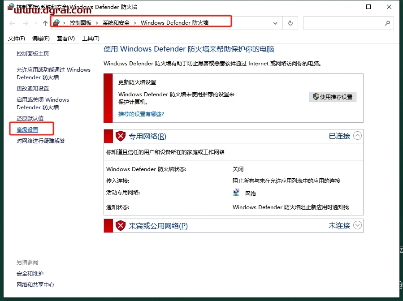The width and height of the screenshot is (403, 301).
Task: Open 高级设置 in the sidebar
Action: coord(27,130)
